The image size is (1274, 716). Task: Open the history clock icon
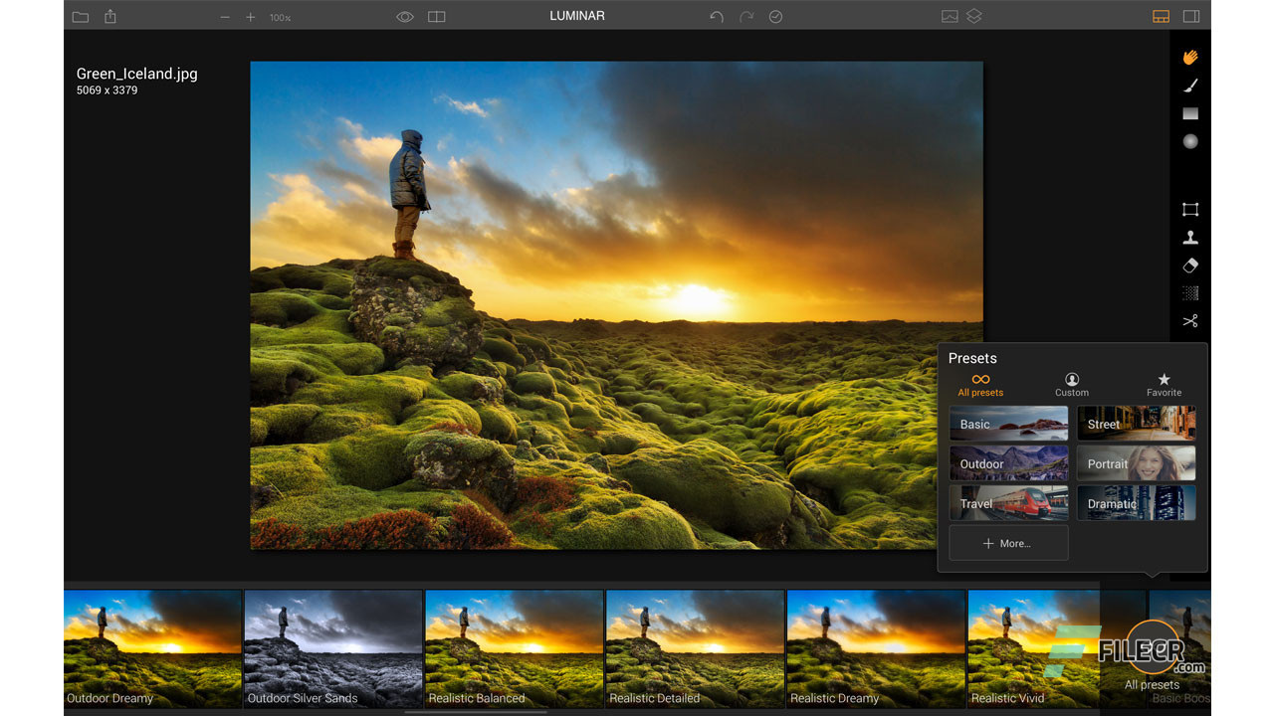[x=775, y=17]
